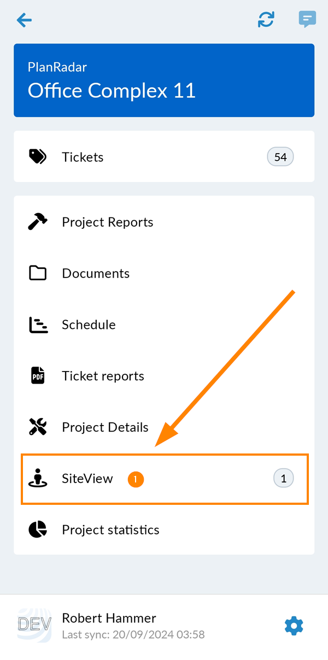Click the SiteView person icon
This screenshot has width=328, height=660.
pyautogui.click(x=38, y=478)
